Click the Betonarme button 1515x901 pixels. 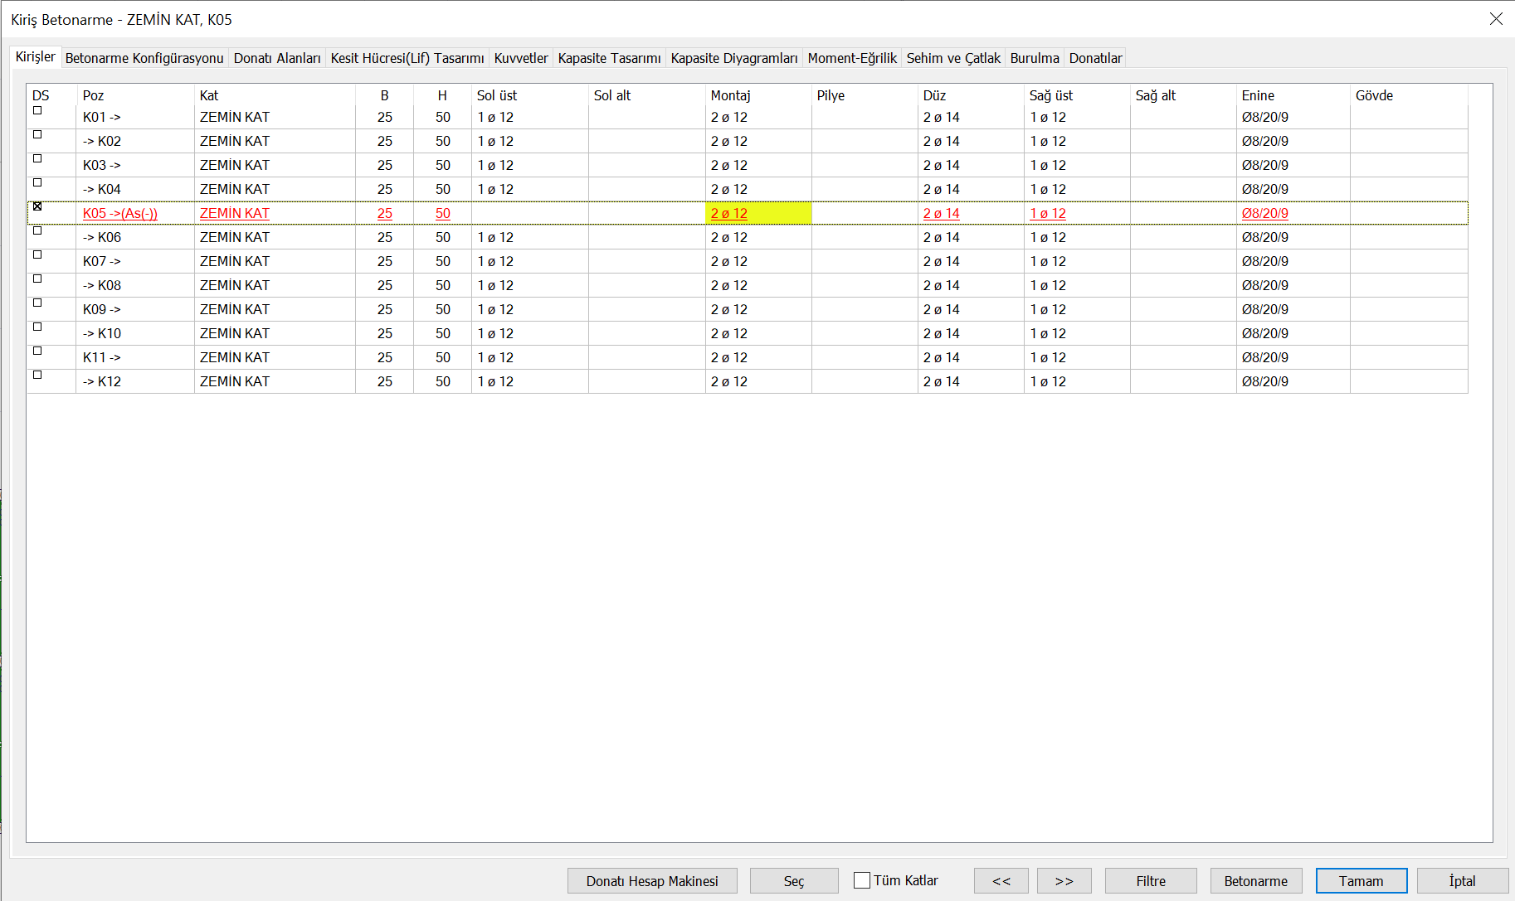pyautogui.click(x=1255, y=881)
